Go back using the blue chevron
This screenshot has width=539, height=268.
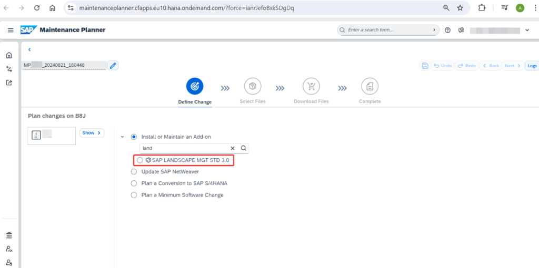(29, 49)
